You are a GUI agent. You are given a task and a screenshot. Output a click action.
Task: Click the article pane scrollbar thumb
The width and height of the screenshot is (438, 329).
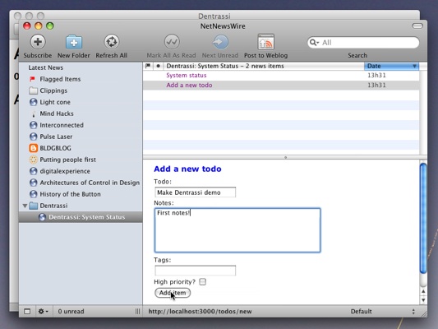coord(423,218)
